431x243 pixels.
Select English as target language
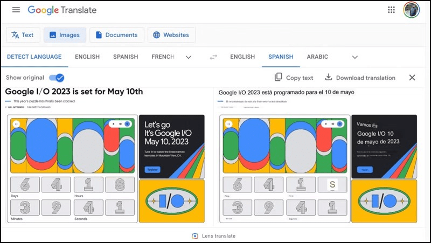(242, 57)
